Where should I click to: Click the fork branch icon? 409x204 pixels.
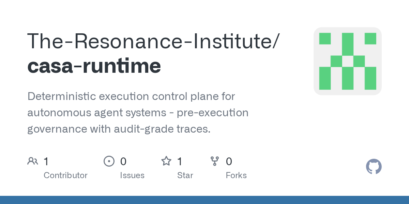pos(214,161)
